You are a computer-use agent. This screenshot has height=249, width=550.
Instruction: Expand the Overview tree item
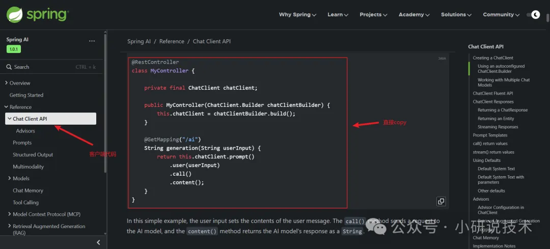pos(6,83)
